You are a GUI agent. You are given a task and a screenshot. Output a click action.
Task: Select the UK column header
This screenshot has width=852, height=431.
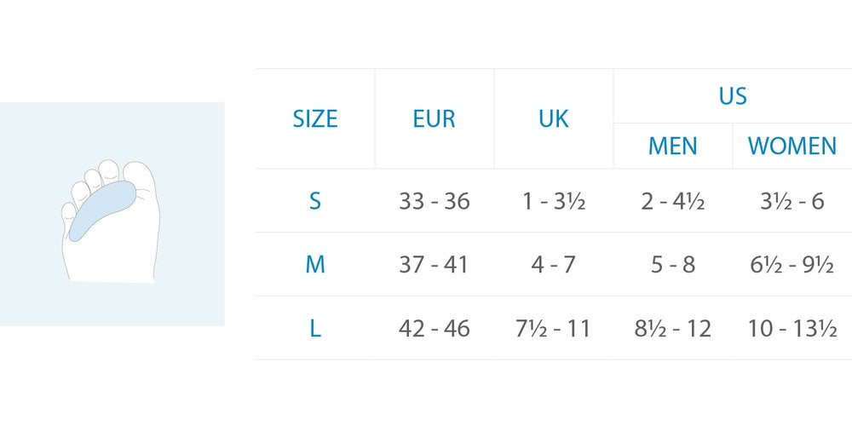tap(554, 118)
